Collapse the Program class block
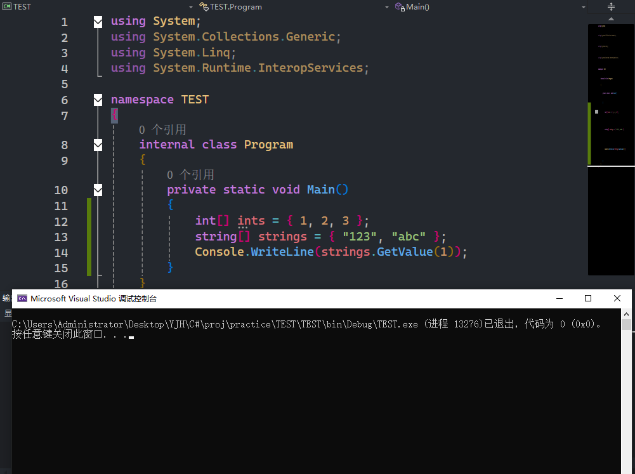This screenshot has height=474, width=635. coord(98,145)
